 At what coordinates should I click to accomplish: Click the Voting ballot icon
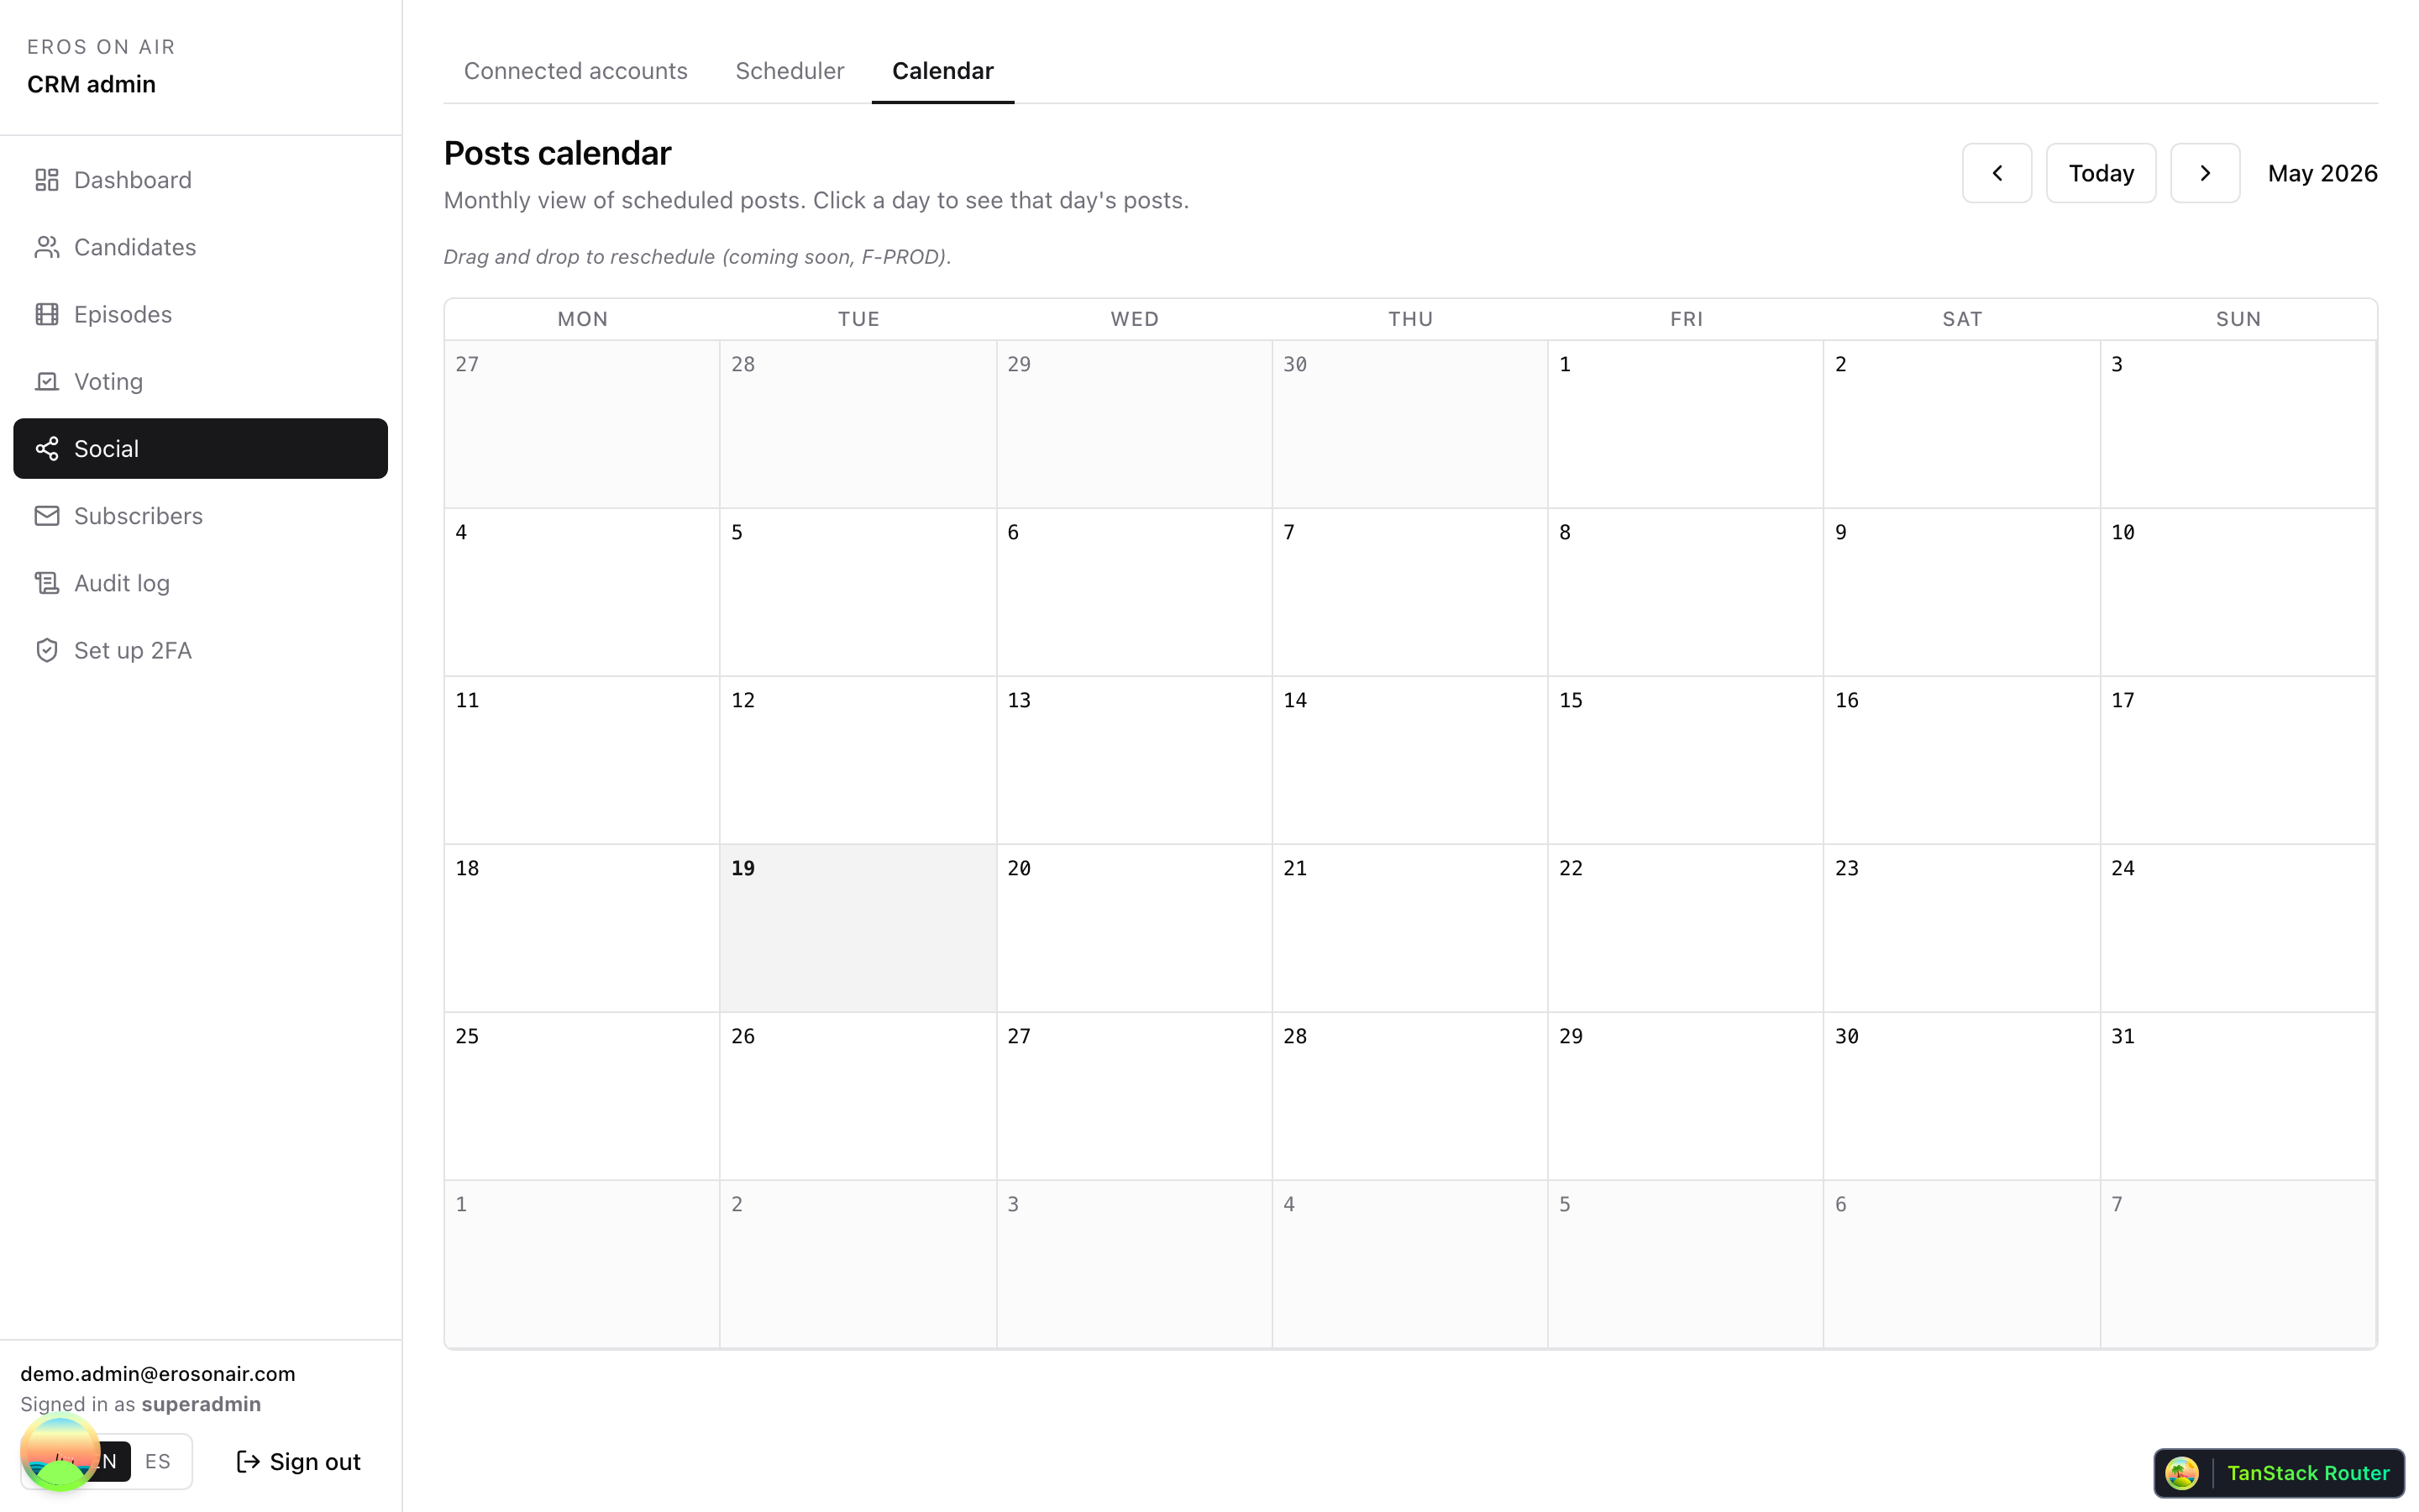(47, 381)
